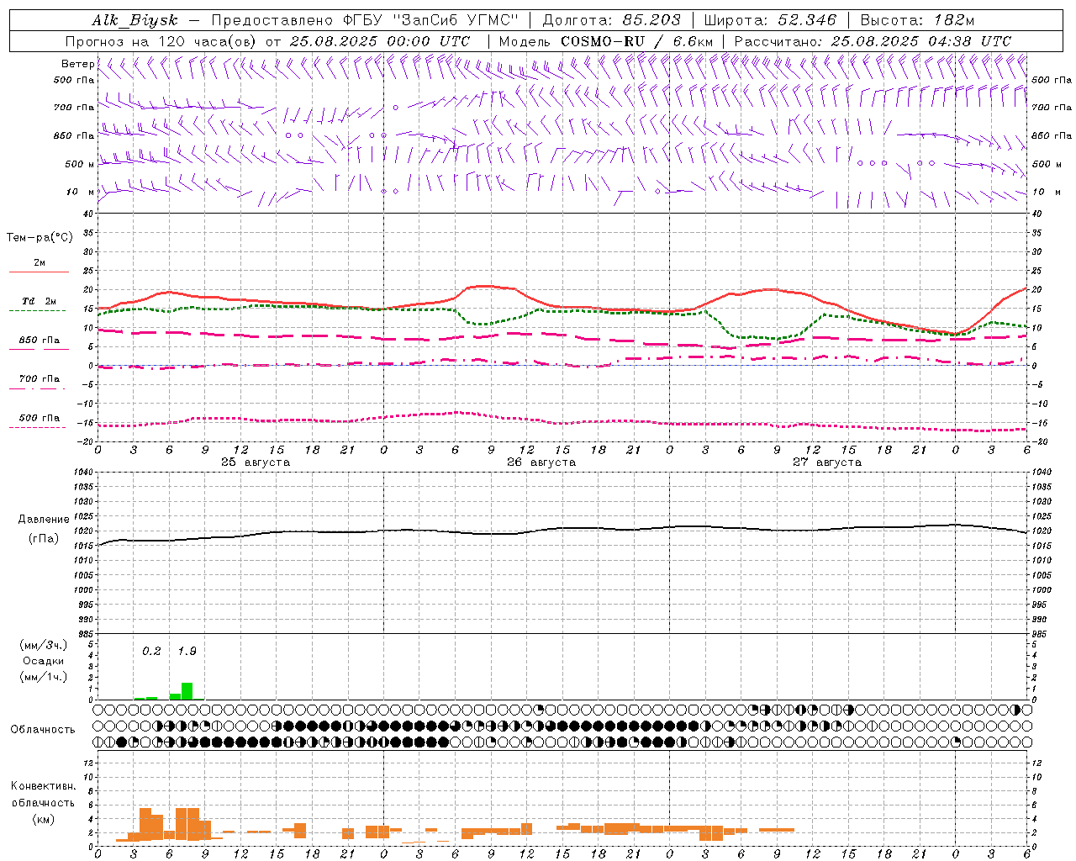Click the 700 гПа temperature legend label
Screen dimensions: 1076x861
40,379
